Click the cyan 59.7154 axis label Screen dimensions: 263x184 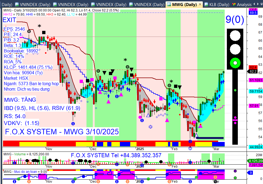(x=256, y=91)
